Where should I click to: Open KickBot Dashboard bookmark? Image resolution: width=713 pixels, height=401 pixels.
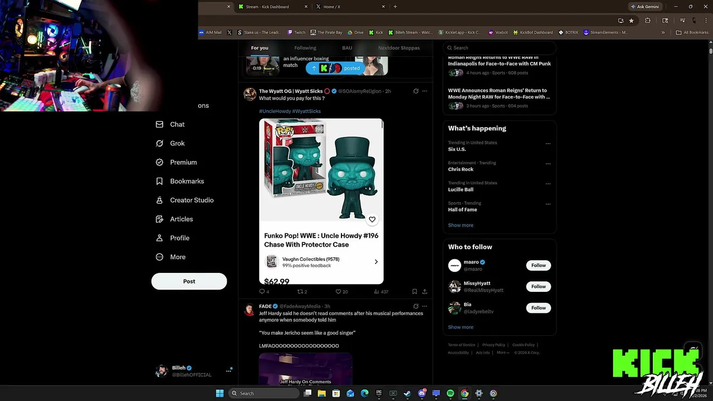tap(533, 32)
